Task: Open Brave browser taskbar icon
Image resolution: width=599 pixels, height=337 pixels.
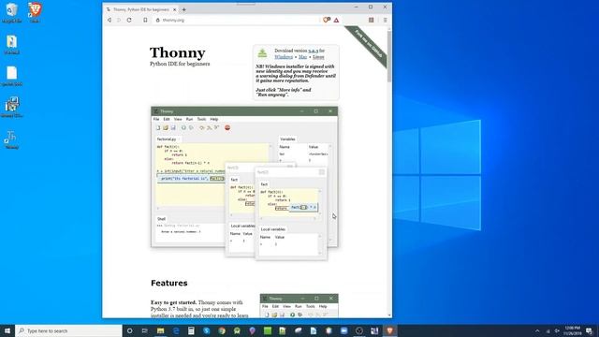Action: [389, 330]
